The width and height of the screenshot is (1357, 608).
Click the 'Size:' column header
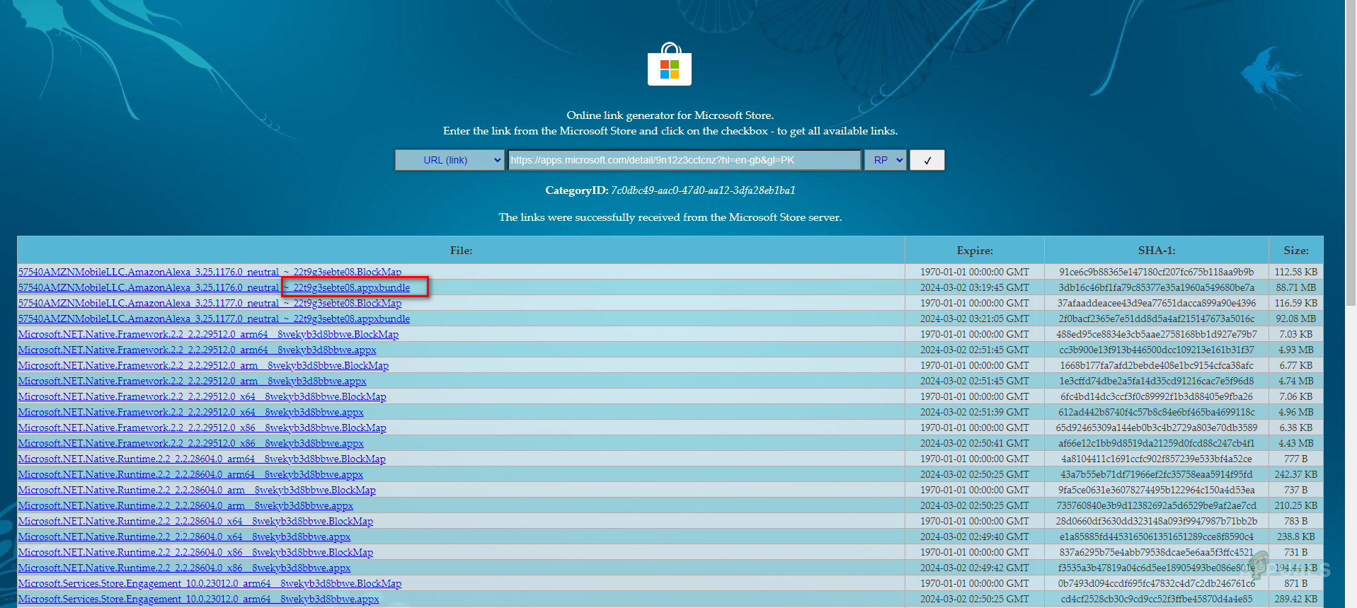click(x=1296, y=251)
